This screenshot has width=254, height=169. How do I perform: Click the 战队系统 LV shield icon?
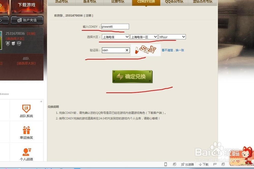click(26, 109)
